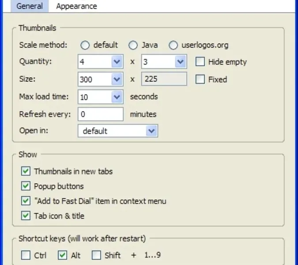Expand the Max load time dropdown

[x=117, y=97]
